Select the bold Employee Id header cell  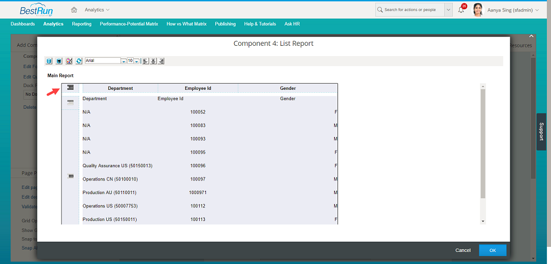tap(198, 88)
